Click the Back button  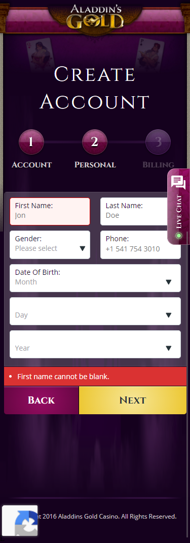(42, 401)
